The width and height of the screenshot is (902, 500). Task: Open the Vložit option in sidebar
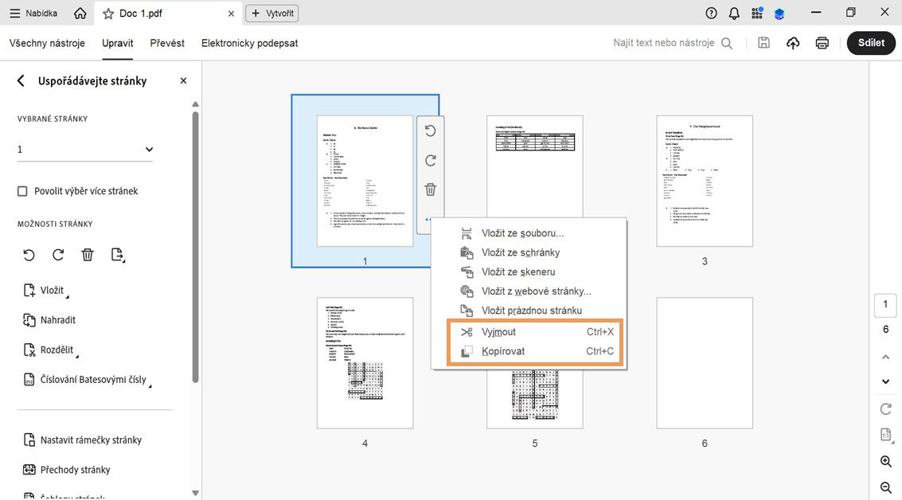[45, 291]
